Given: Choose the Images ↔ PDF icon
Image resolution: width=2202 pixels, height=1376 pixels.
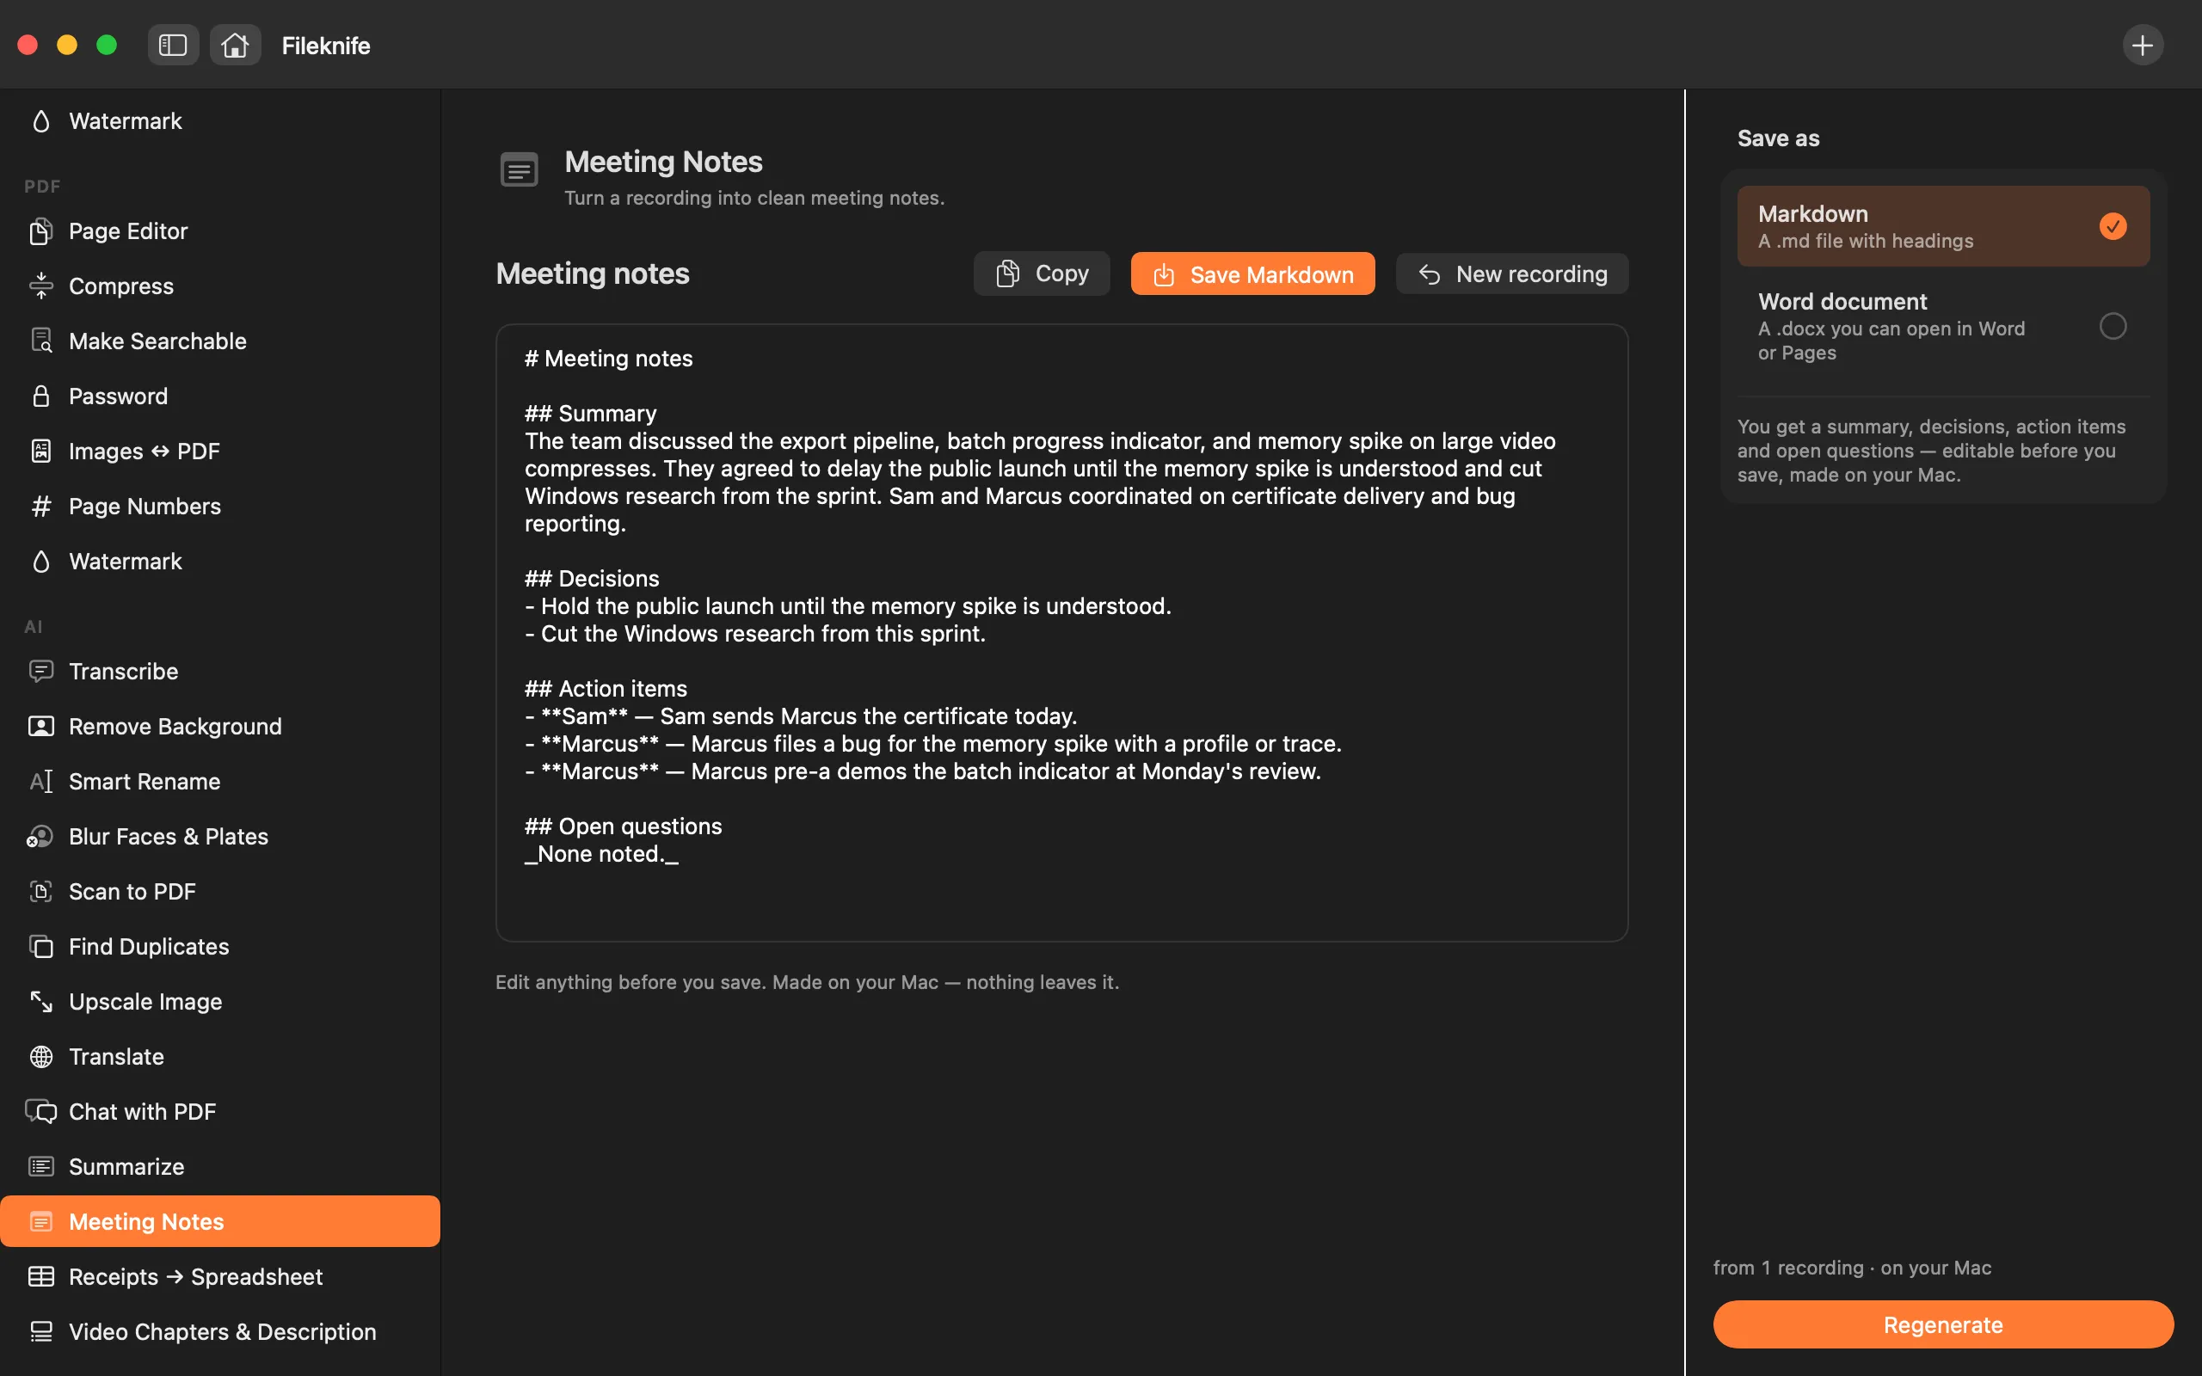Looking at the screenshot, I should click(41, 451).
